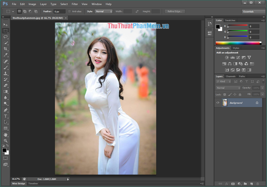Click the foreground color swatch in toolbar
Screen dimensions: 267x187
(4, 150)
